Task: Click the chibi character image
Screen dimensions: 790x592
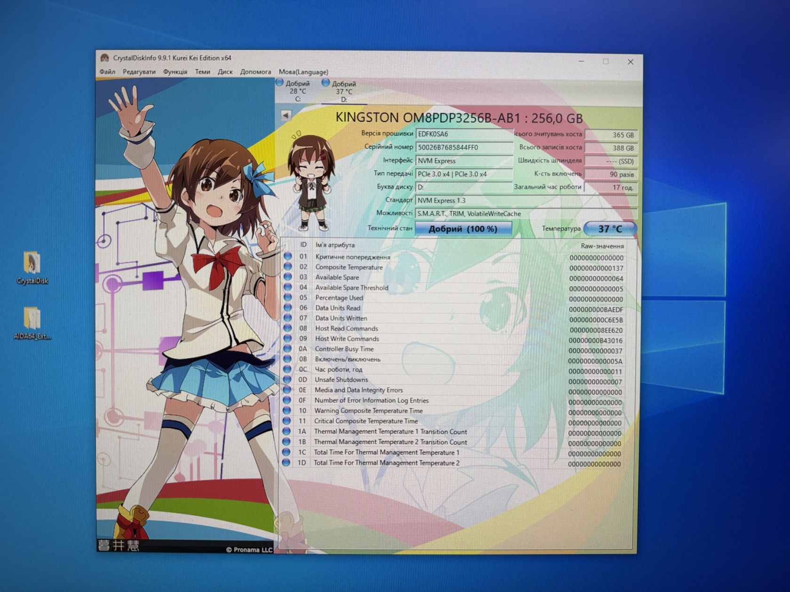Action: (x=311, y=182)
